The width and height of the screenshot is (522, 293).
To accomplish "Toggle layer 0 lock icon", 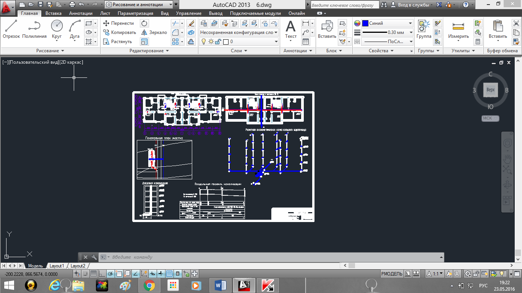I will click(217, 42).
